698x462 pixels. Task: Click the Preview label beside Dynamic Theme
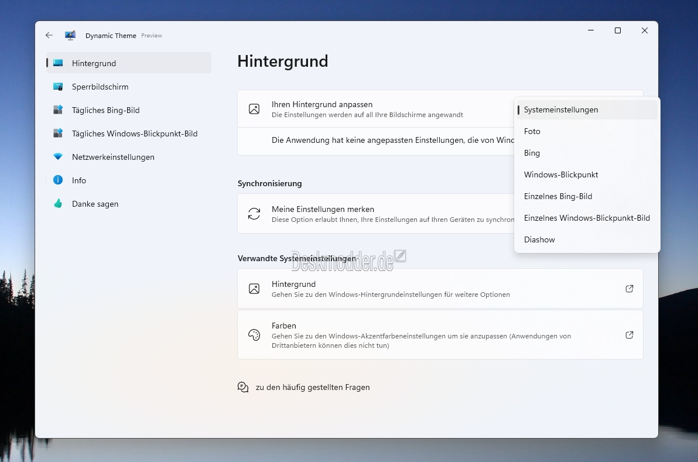coord(152,36)
